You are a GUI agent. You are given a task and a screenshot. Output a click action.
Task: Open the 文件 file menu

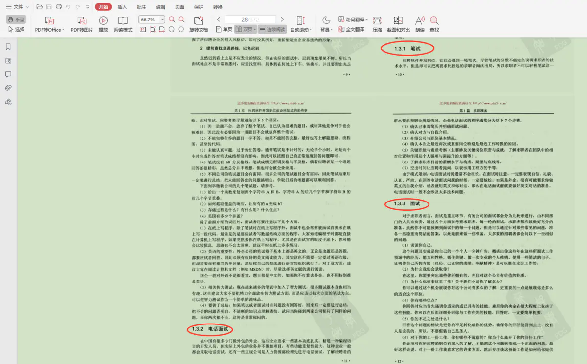click(15, 7)
